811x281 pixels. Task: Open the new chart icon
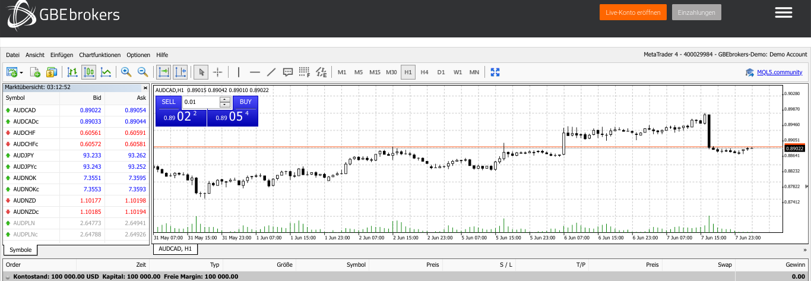pos(12,72)
